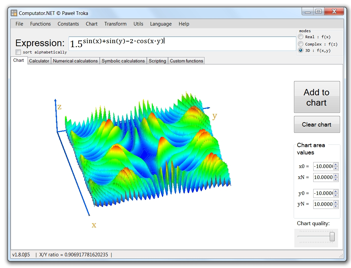The image size is (351, 268).
Task: Click the Computator.NET app icon in title bar
Action: point(14,13)
